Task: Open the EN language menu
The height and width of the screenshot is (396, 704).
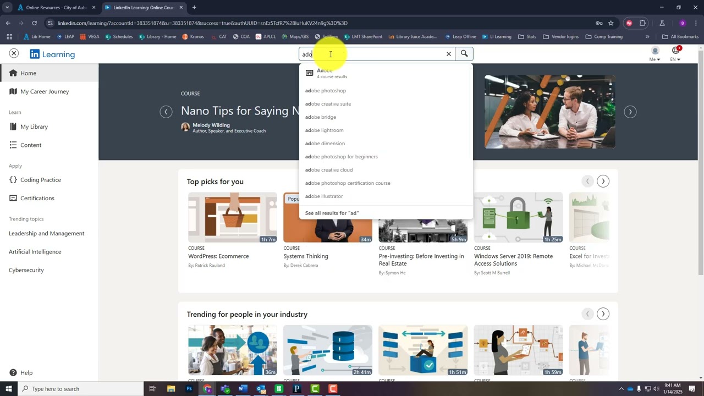Action: 675,54
